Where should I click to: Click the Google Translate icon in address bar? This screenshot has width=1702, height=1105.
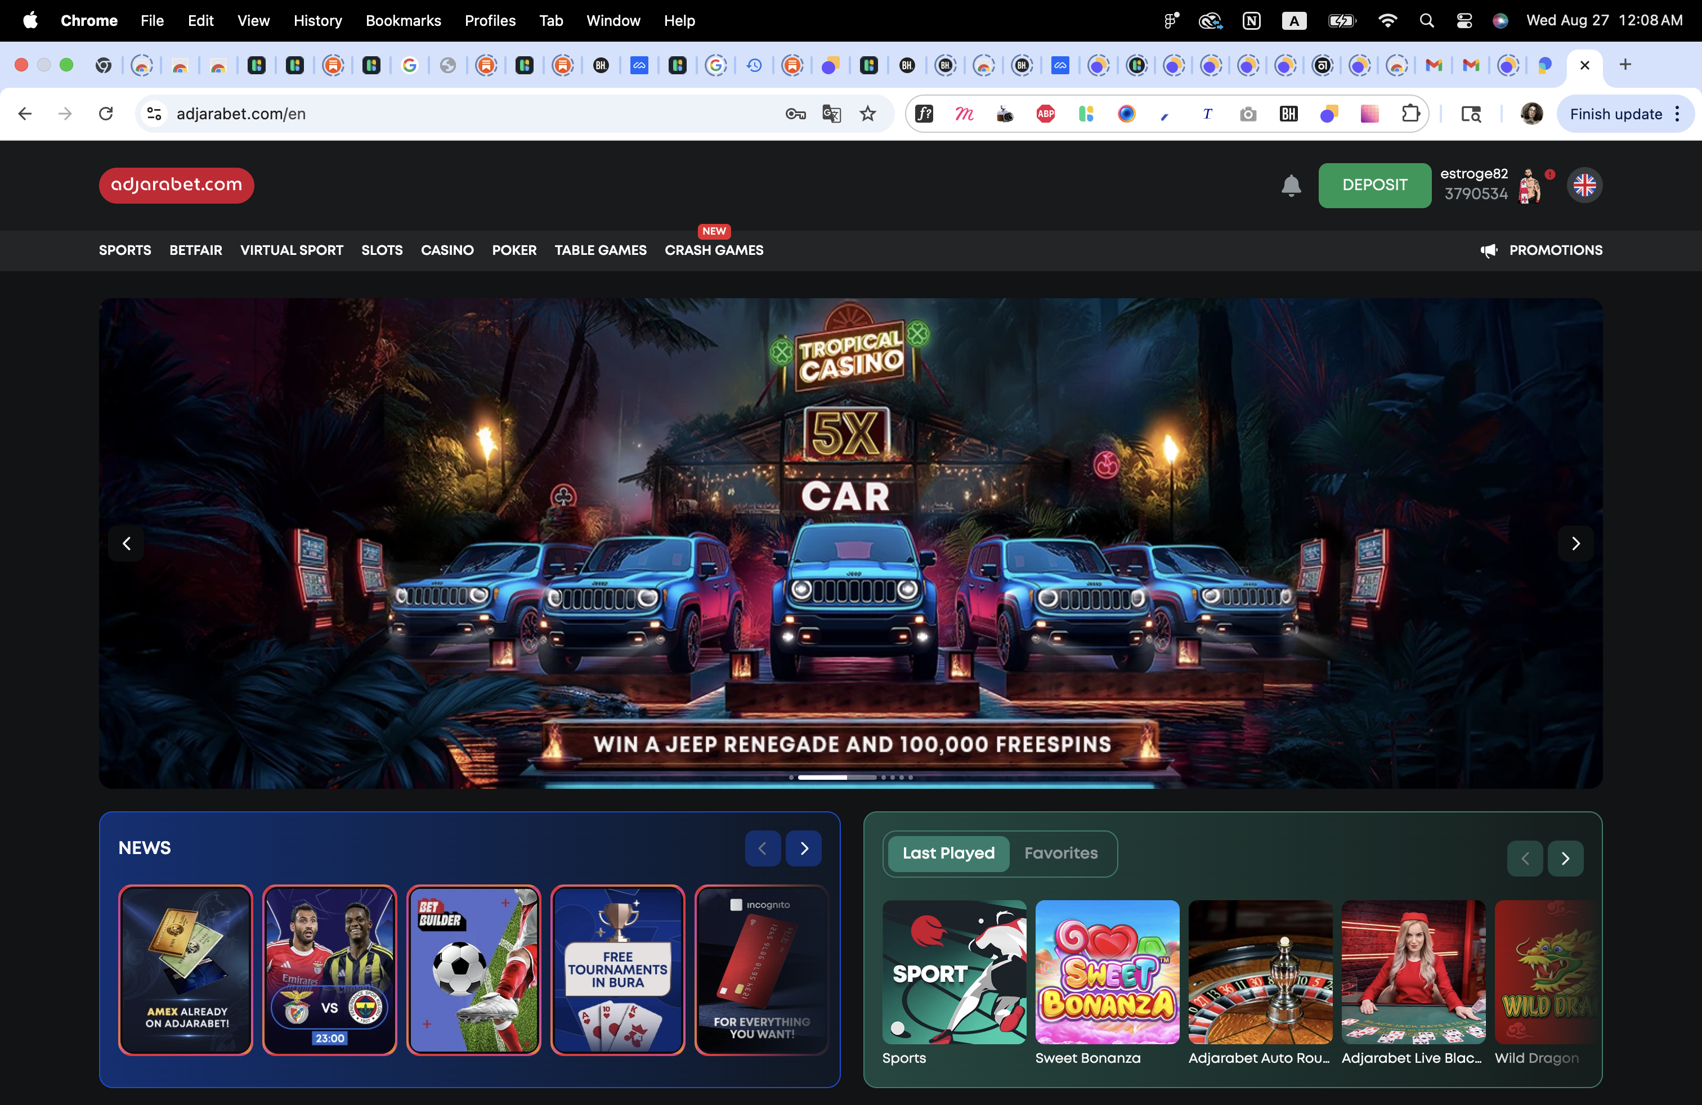point(831,114)
